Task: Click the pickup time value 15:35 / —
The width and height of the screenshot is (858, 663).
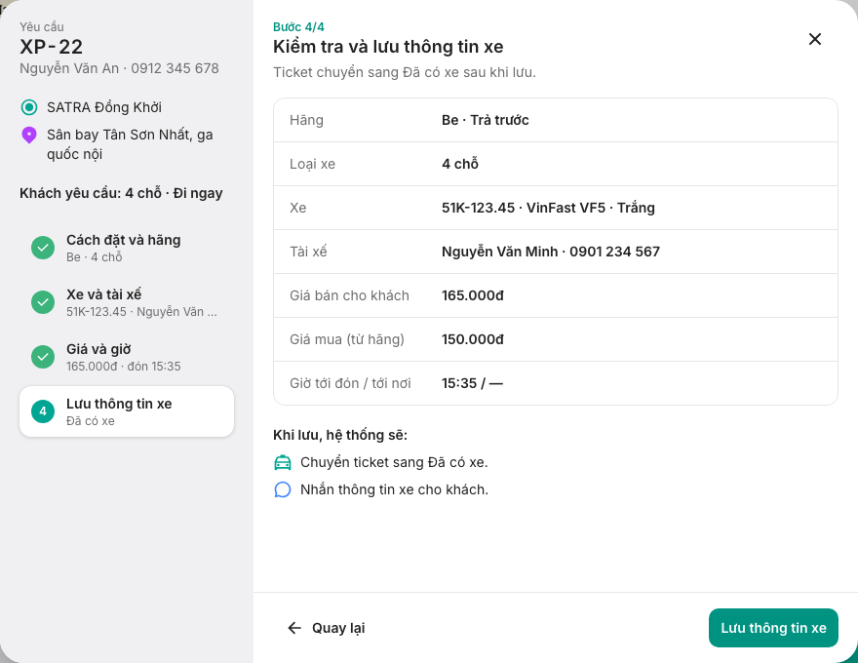Action: click(x=472, y=383)
